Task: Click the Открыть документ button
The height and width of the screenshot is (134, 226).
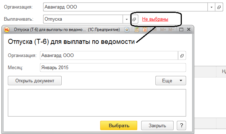Action: point(35,81)
